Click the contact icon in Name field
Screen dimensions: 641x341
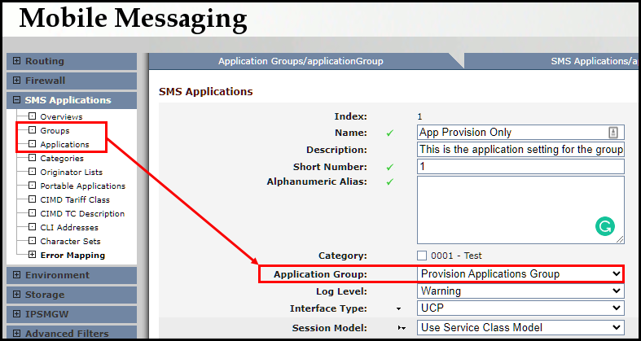(613, 133)
